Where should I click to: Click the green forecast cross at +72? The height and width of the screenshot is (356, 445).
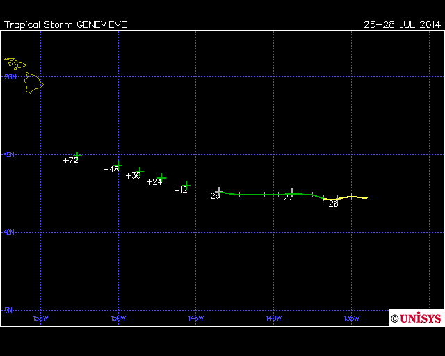(77, 156)
